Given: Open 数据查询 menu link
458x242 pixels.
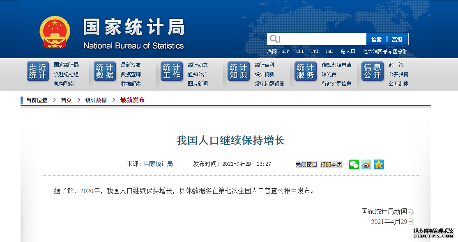Looking at the screenshot, I should pyautogui.click(x=131, y=74).
